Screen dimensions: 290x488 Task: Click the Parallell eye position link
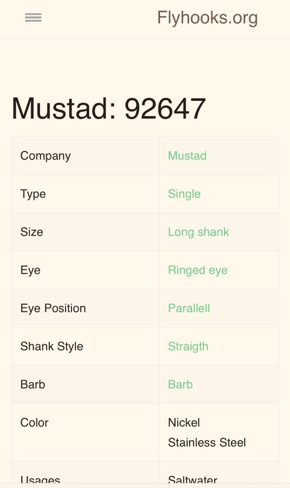189,308
